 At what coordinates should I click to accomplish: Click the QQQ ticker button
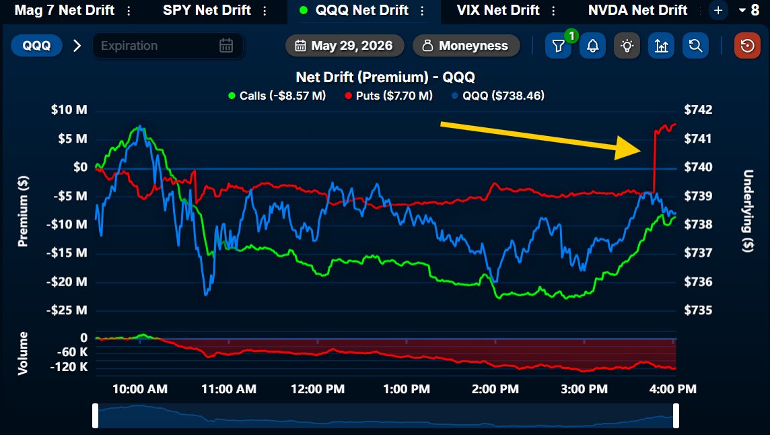click(36, 46)
